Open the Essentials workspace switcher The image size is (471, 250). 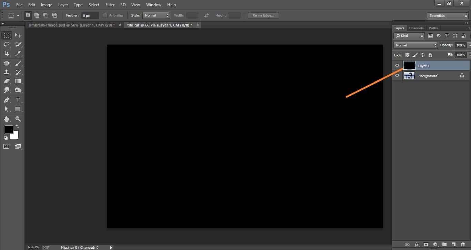pyautogui.click(x=447, y=15)
